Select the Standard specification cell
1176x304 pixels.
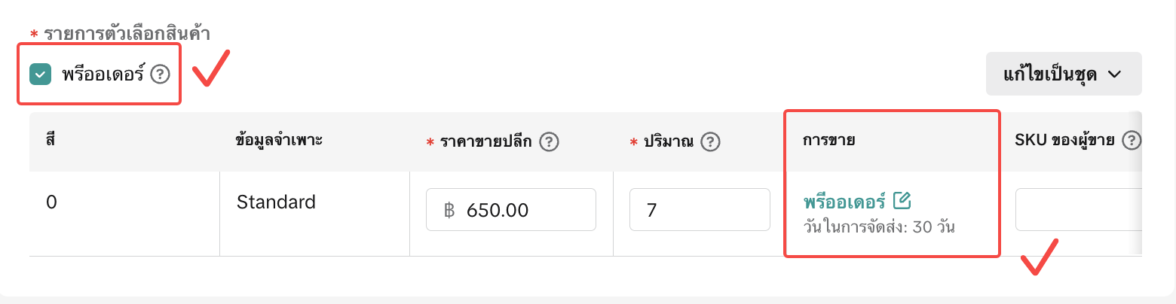coord(276,202)
